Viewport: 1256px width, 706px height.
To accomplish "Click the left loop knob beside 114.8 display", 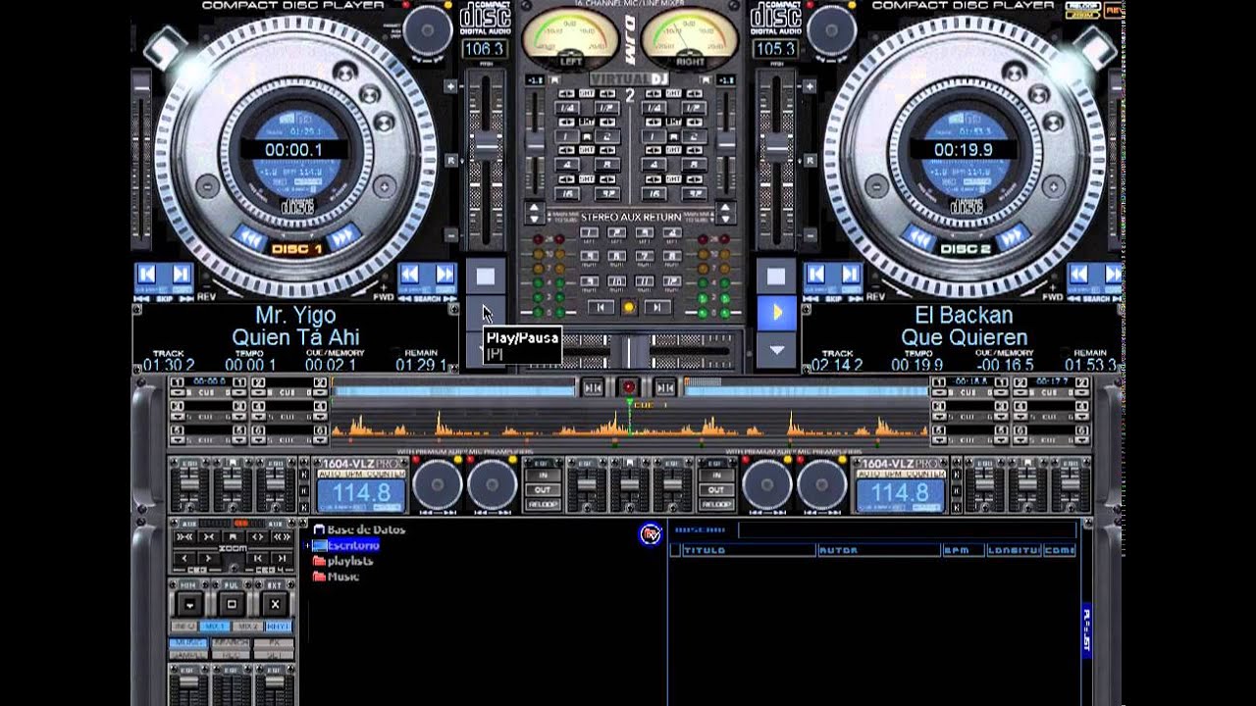I will point(437,483).
